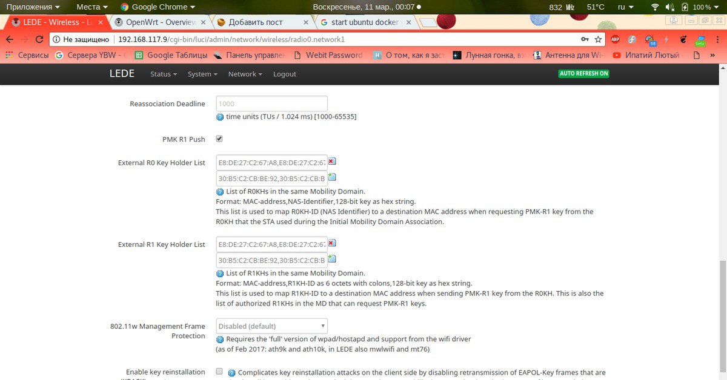Image resolution: width=727 pixels, height=380 pixels.
Task: Click second External R0 Key Holder field starting 30:B5
Action: tap(271, 179)
